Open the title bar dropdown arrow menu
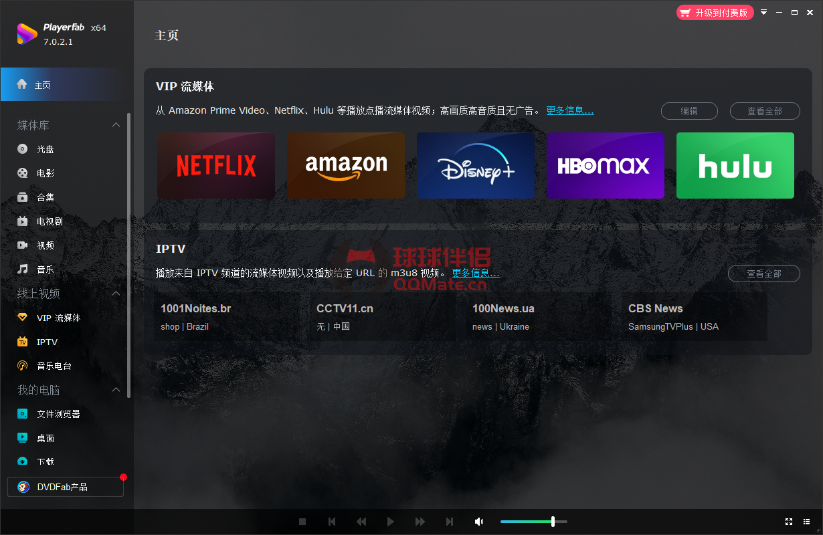Screen dimensions: 823x535 [763, 12]
